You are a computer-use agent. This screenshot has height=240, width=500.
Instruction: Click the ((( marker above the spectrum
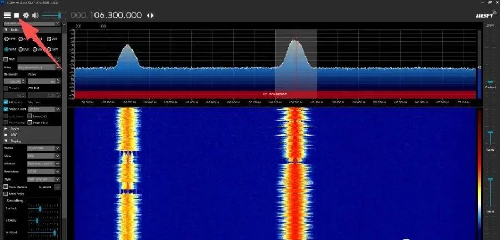[x=77, y=26]
